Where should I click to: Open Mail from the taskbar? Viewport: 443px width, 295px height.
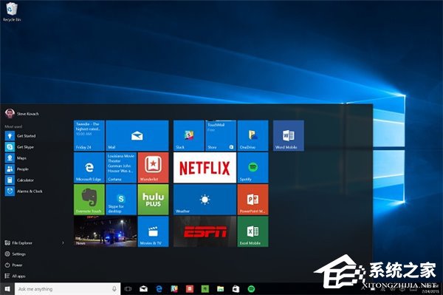point(143,289)
